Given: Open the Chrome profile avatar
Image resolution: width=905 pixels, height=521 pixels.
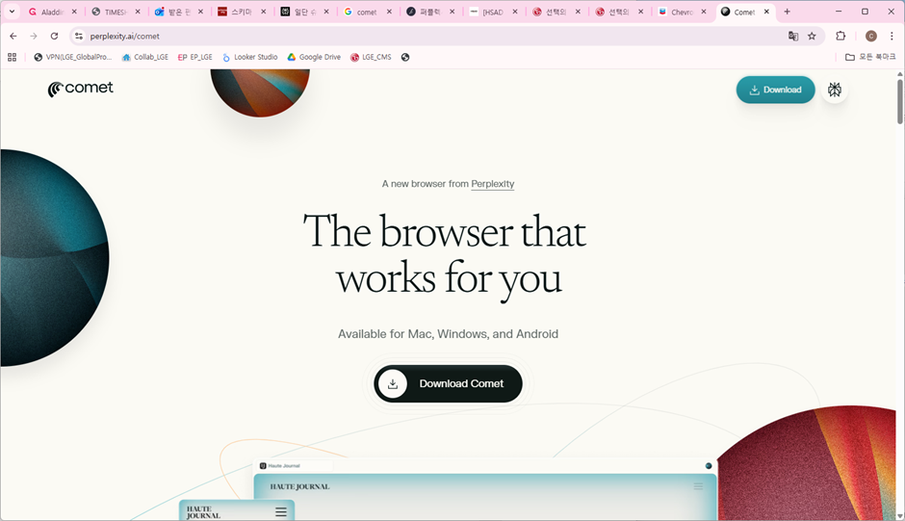Looking at the screenshot, I should pos(871,36).
